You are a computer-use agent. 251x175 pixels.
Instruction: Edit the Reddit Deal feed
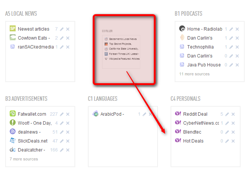(227, 114)
